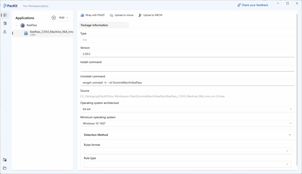Click Upload to MECM

150,15
